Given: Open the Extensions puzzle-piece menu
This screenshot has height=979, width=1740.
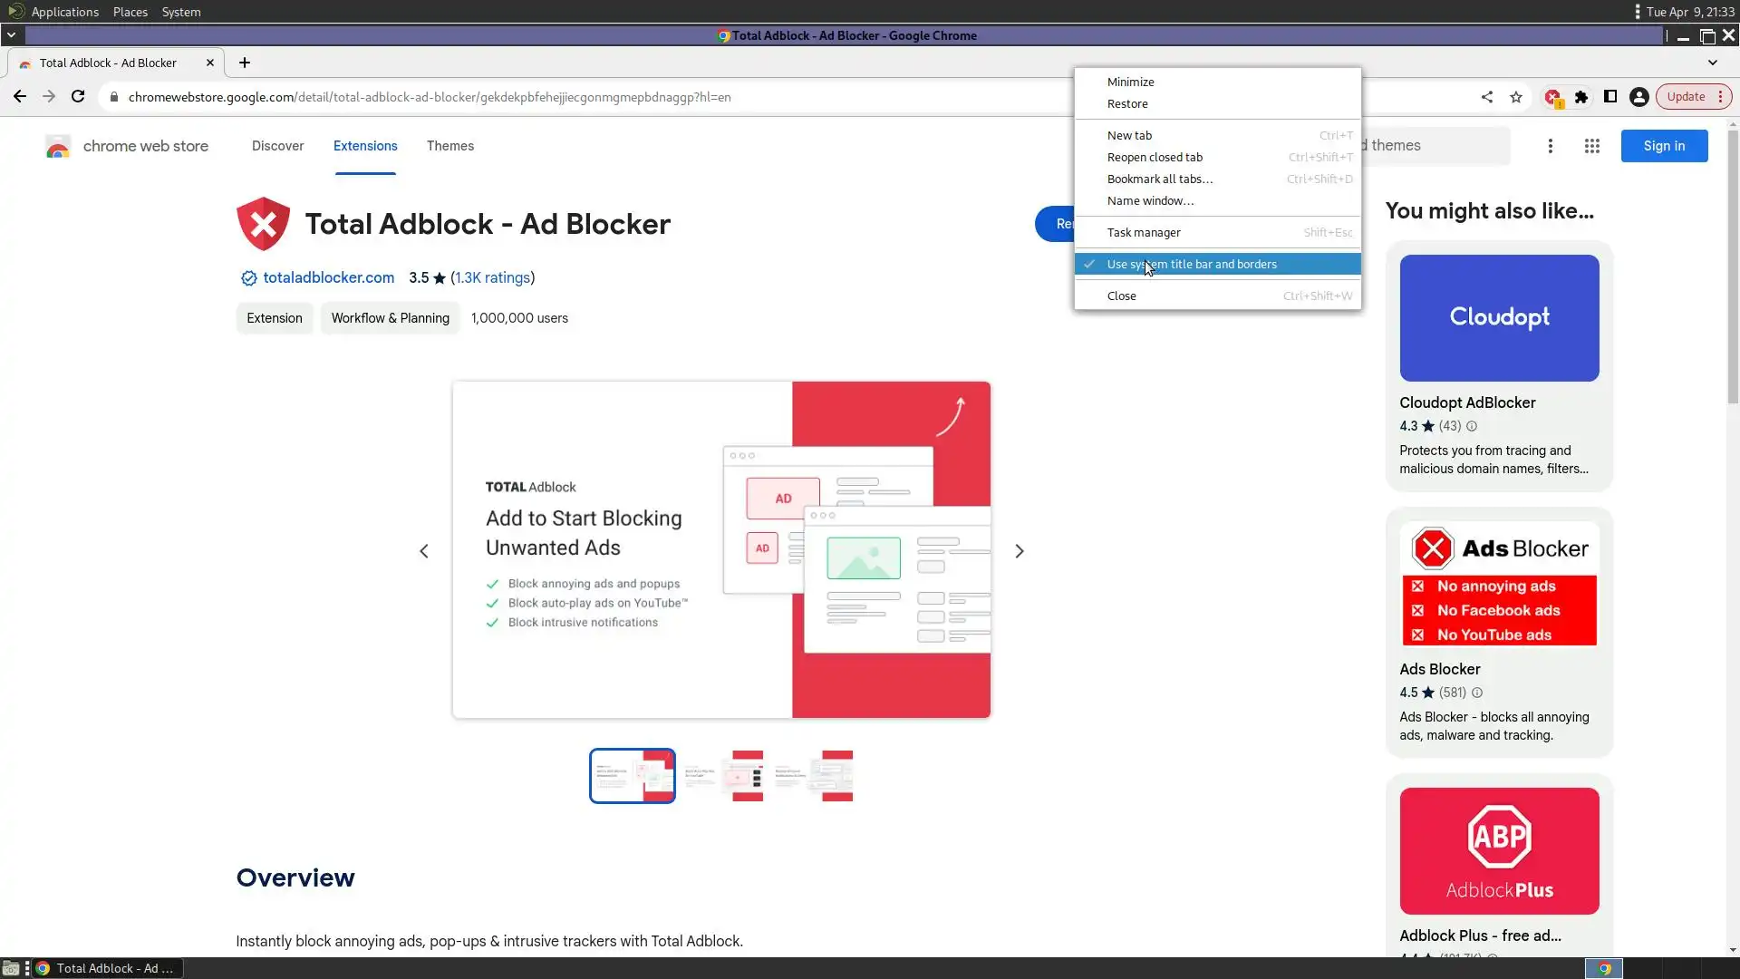Looking at the screenshot, I should click(x=1581, y=97).
